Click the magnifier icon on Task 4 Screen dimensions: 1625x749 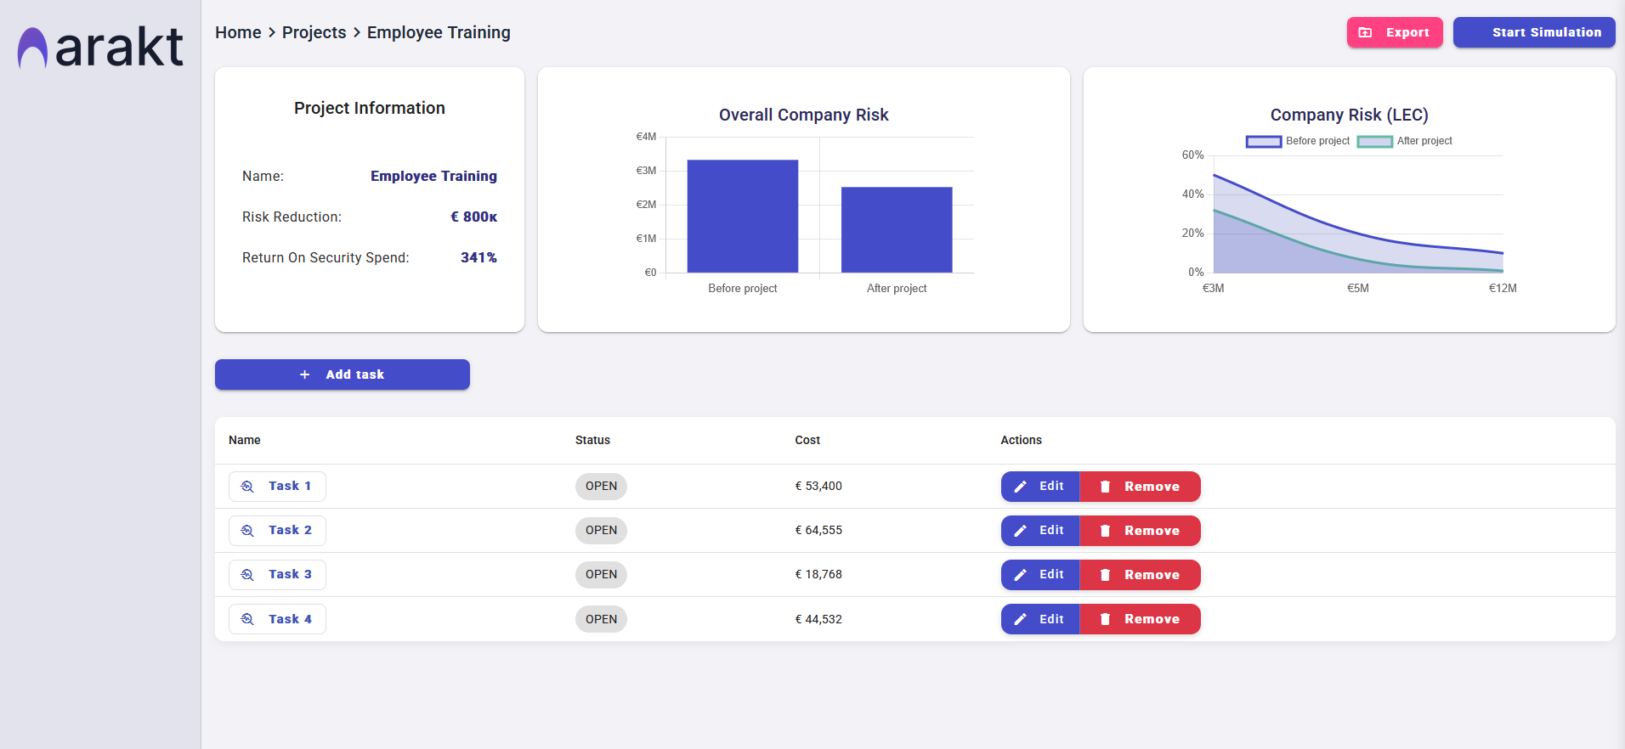247,619
